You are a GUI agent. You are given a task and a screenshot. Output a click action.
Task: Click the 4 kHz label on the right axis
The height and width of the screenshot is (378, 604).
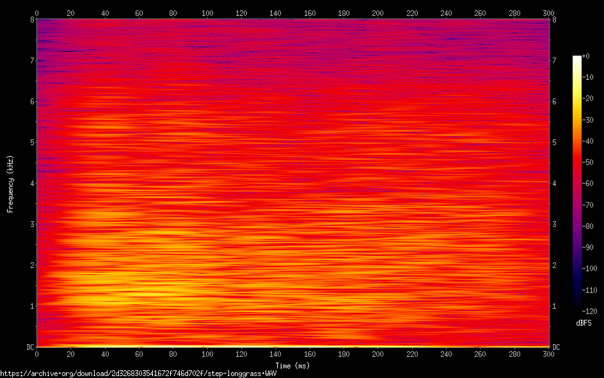tap(555, 184)
